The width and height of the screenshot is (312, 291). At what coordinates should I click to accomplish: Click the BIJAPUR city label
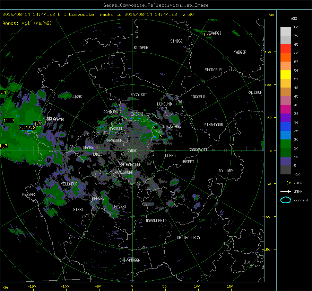pos(141,48)
